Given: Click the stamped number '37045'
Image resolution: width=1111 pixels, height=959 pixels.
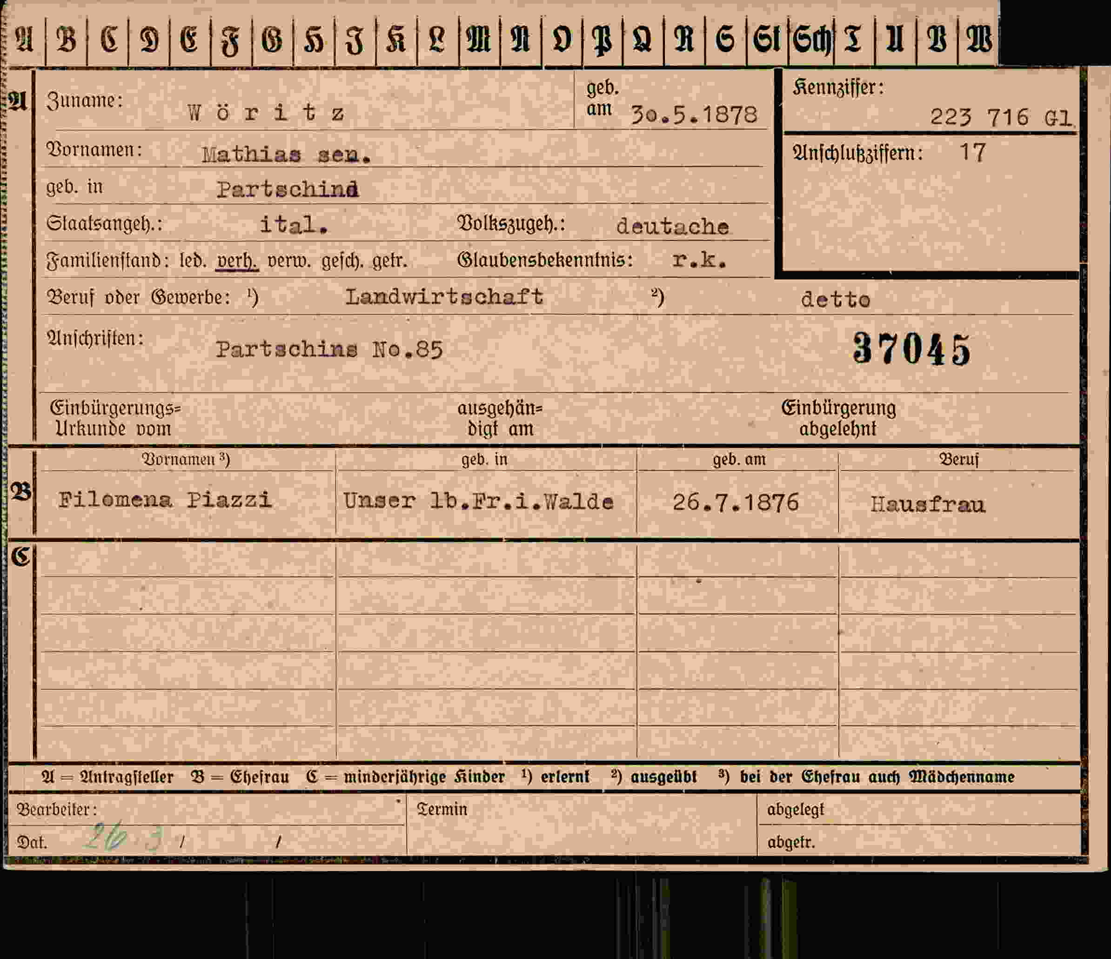Looking at the screenshot, I should pyautogui.click(x=911, y=349).
